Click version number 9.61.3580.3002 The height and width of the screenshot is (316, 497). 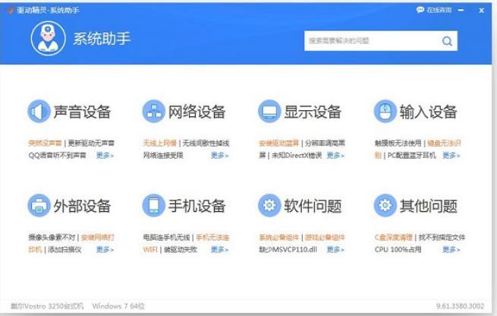(x=461, y=306)
